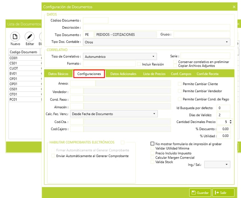Click the Guardar save button
This screenshot has height=198, width=241.
coord(200,193)
